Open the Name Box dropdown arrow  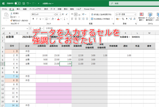[27, 29]
